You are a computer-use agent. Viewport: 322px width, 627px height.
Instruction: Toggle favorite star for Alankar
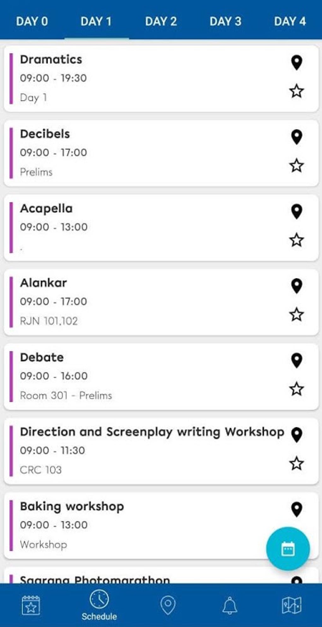click(296, 315)
